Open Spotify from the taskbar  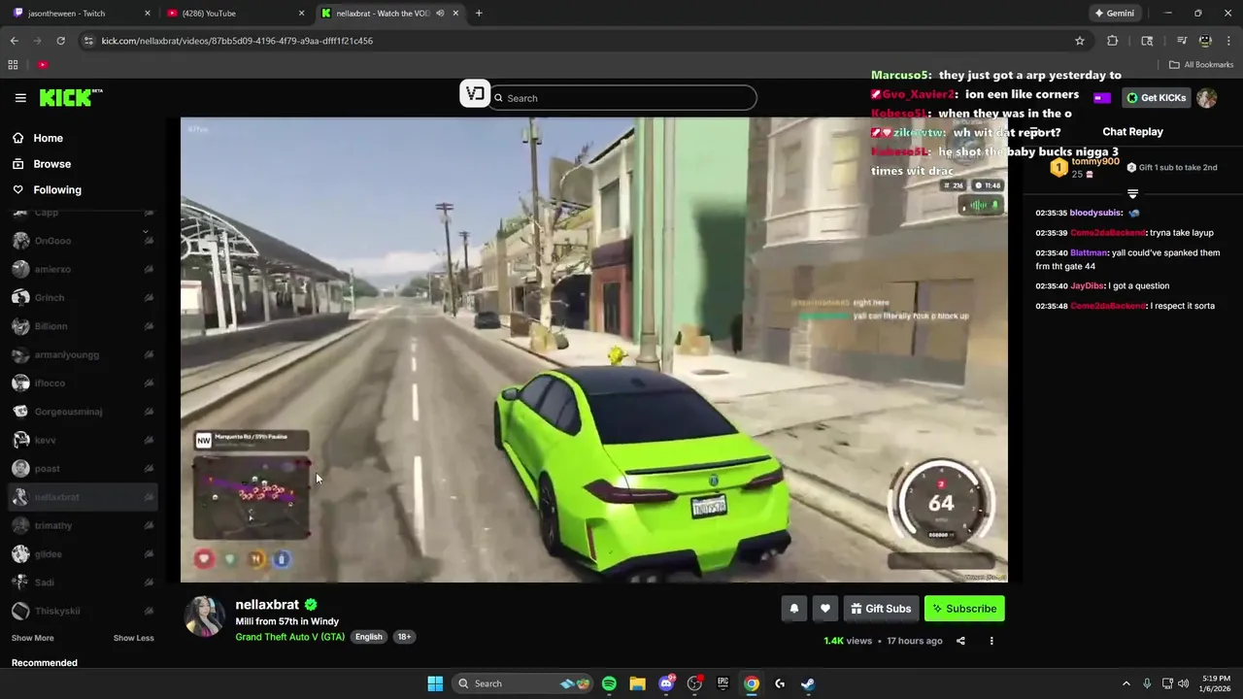[x=609, y=683]
